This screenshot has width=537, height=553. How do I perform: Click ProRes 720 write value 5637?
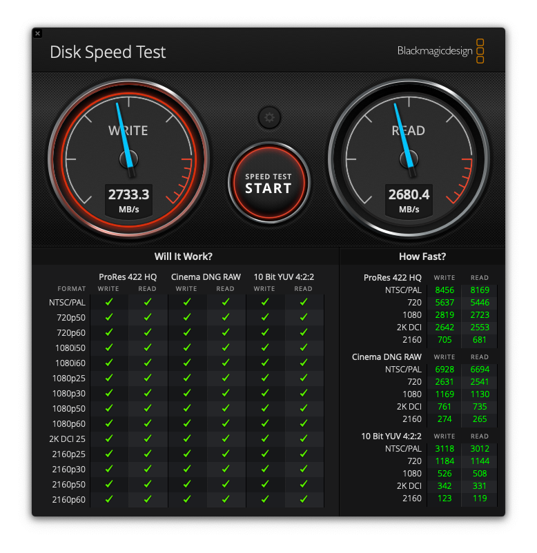pos(445,303)
